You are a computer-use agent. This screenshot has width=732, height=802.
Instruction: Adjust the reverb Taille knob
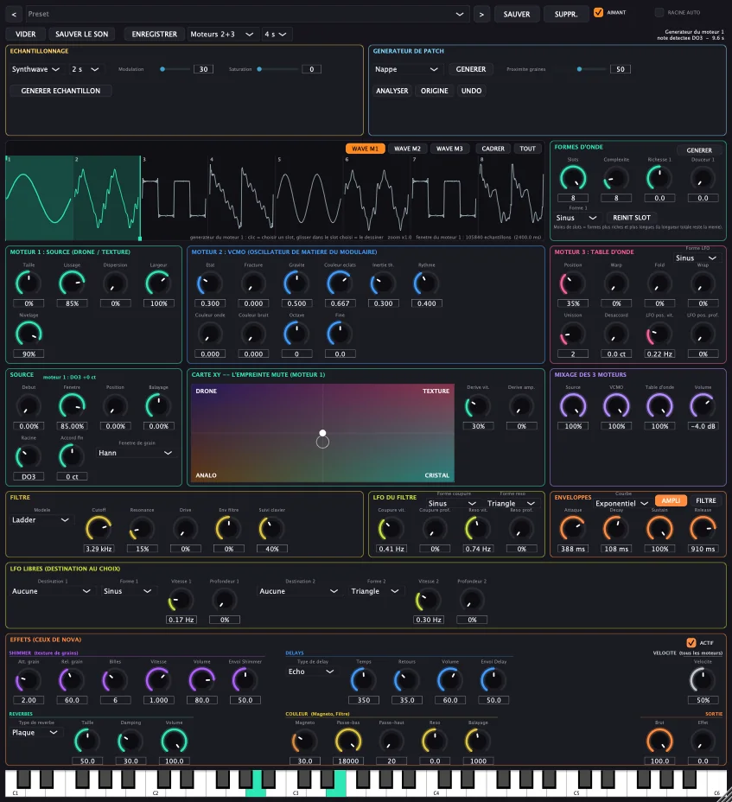tap(87, 742)
